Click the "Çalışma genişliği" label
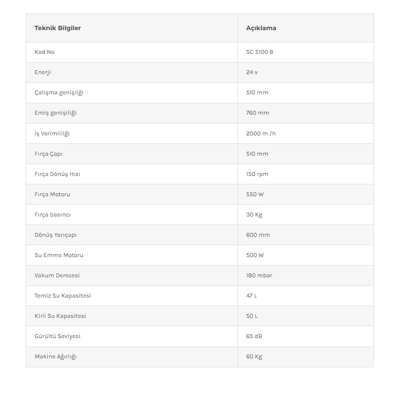The width and height of the screenshot is (398, 394). [59, 92]
